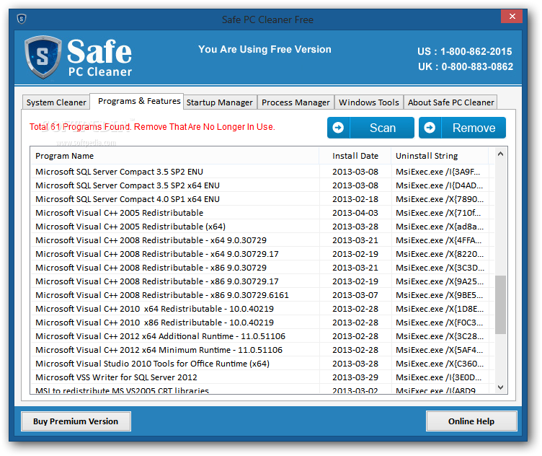Select Visual C++ 2012 x64 Additional Runtime
This screenshot has width=542, height=456.
(262, 336)
